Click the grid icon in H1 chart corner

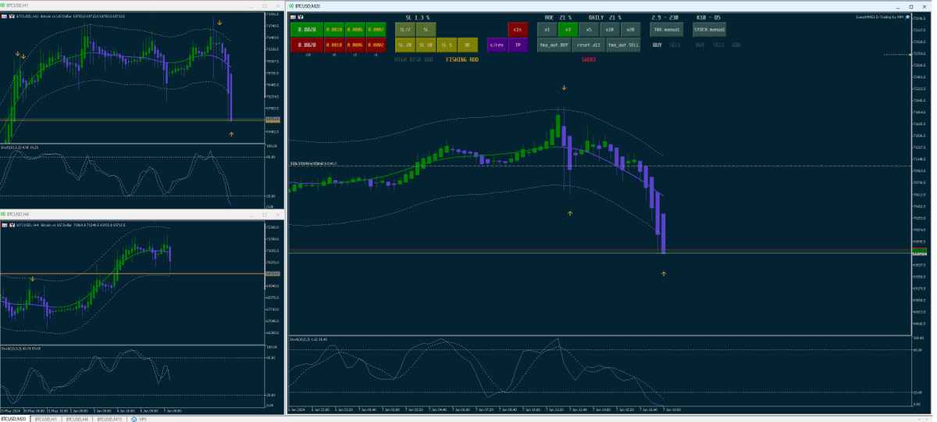(x=4, y=16)
